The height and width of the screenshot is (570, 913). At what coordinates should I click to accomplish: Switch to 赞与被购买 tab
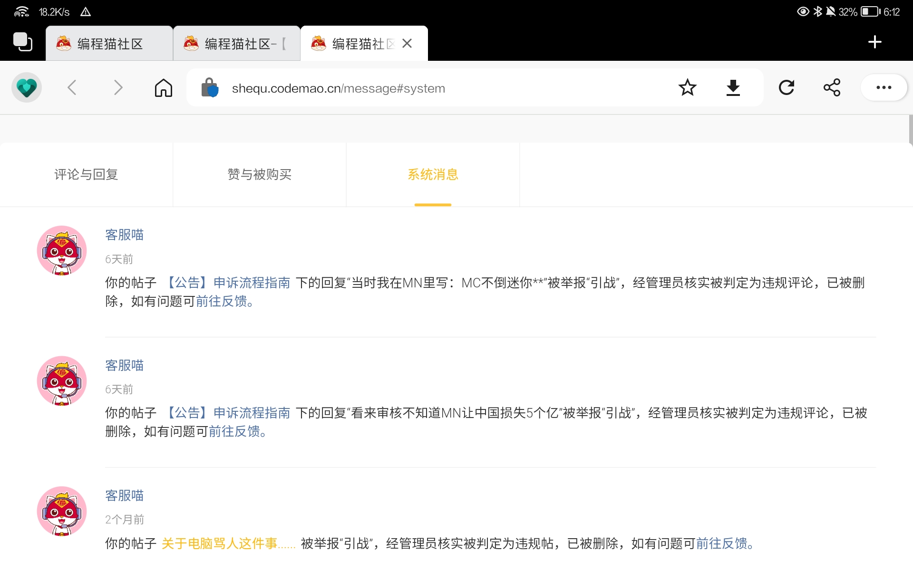260,174
